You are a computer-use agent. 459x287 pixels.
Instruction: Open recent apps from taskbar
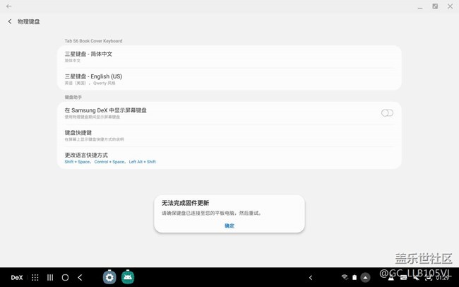[49, 278]
